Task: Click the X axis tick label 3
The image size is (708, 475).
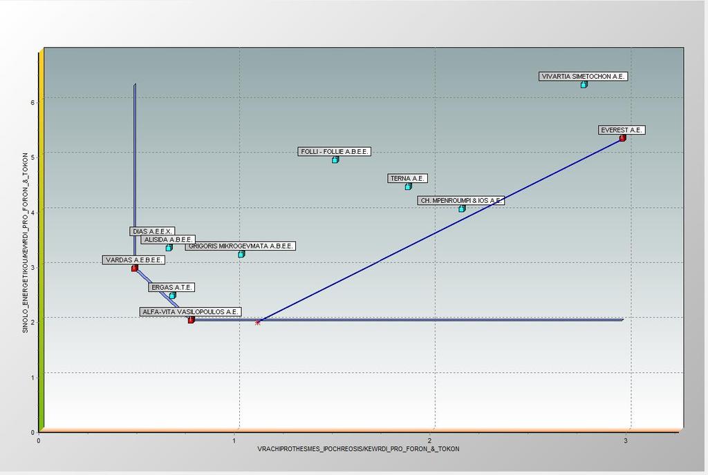Action: pos(626,440)
